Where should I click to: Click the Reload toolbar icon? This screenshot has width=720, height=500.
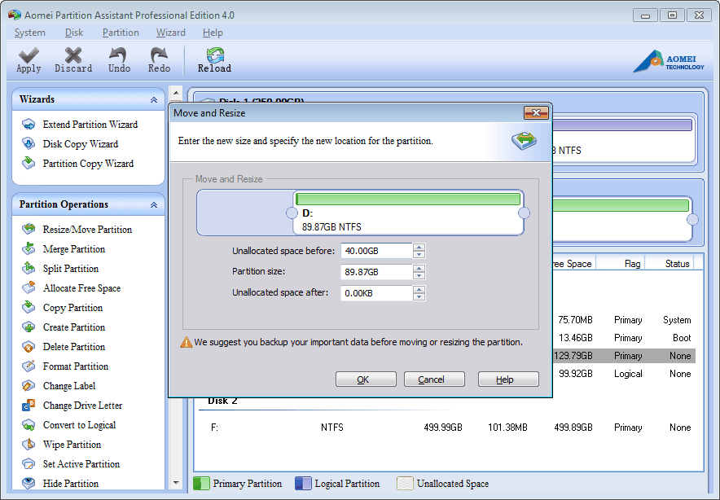pyautogui.click(x=214, y=55)
